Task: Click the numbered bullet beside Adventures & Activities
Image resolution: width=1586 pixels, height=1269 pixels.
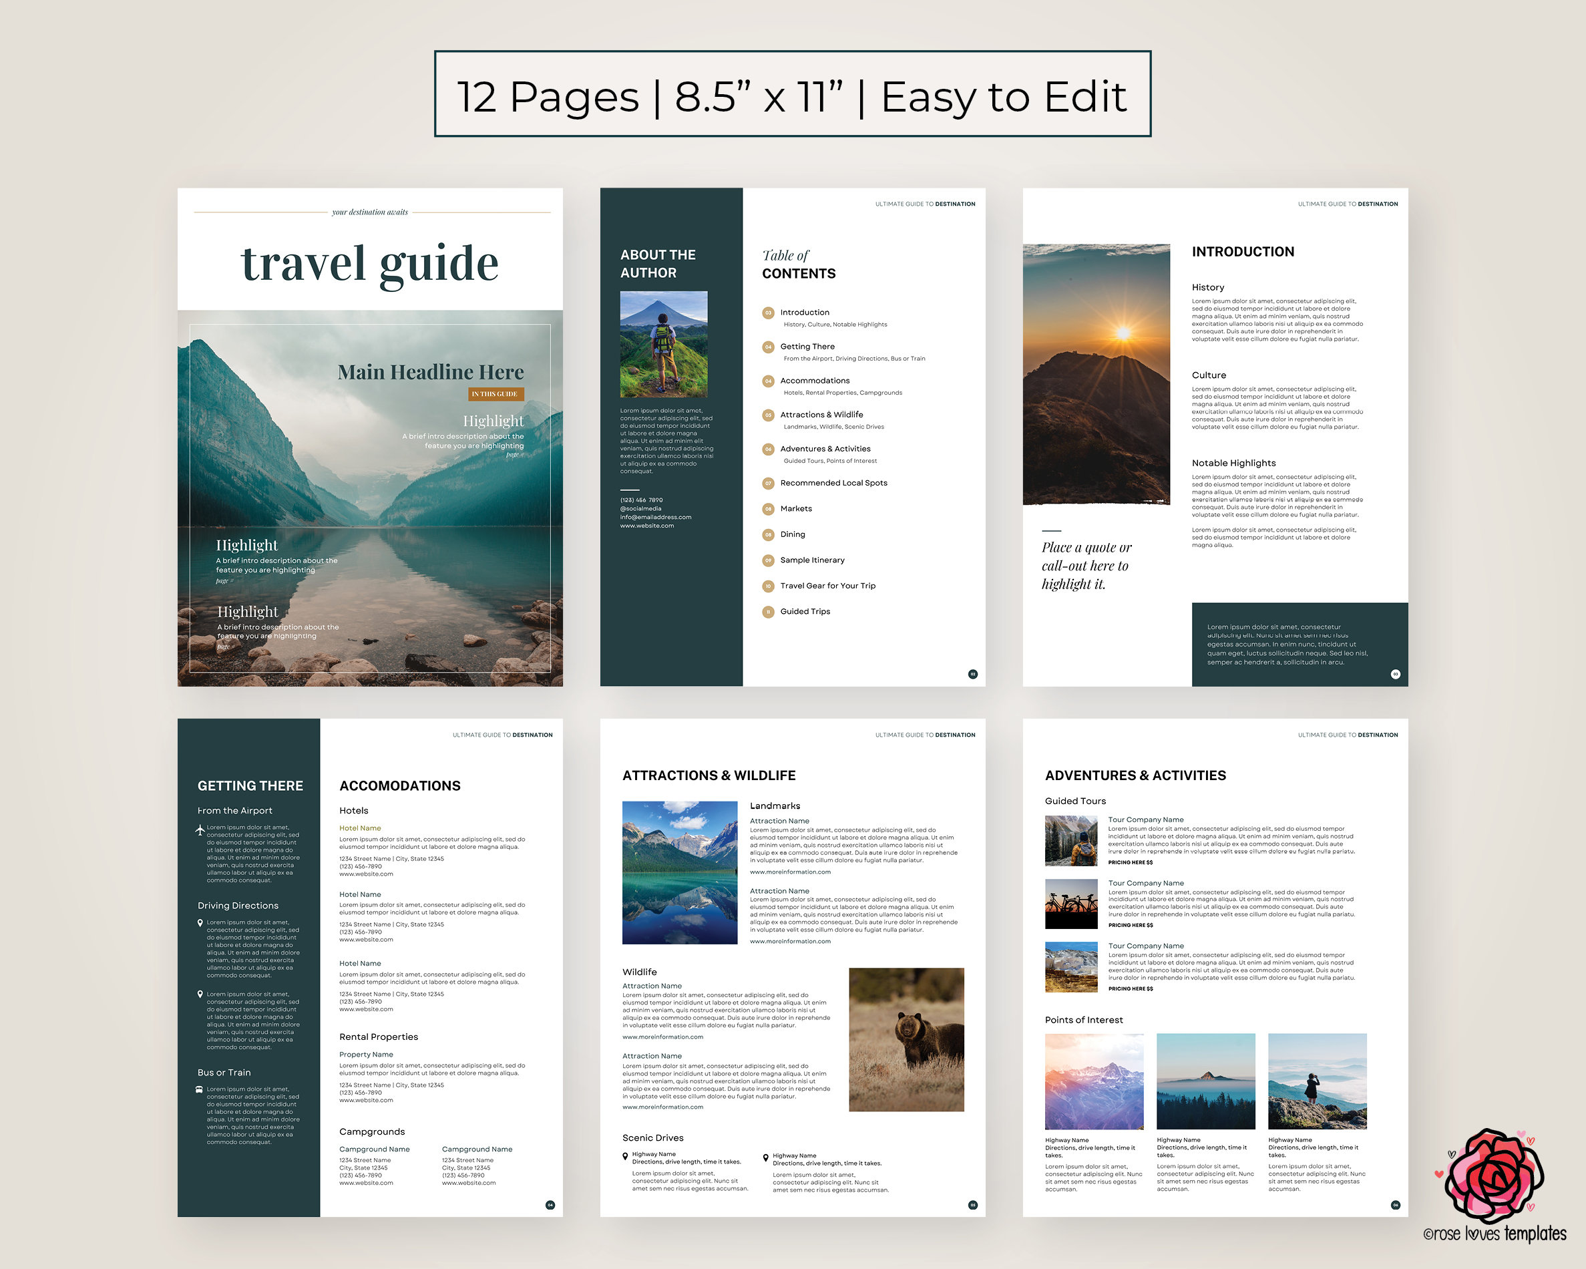Action: tap(768, 449)
